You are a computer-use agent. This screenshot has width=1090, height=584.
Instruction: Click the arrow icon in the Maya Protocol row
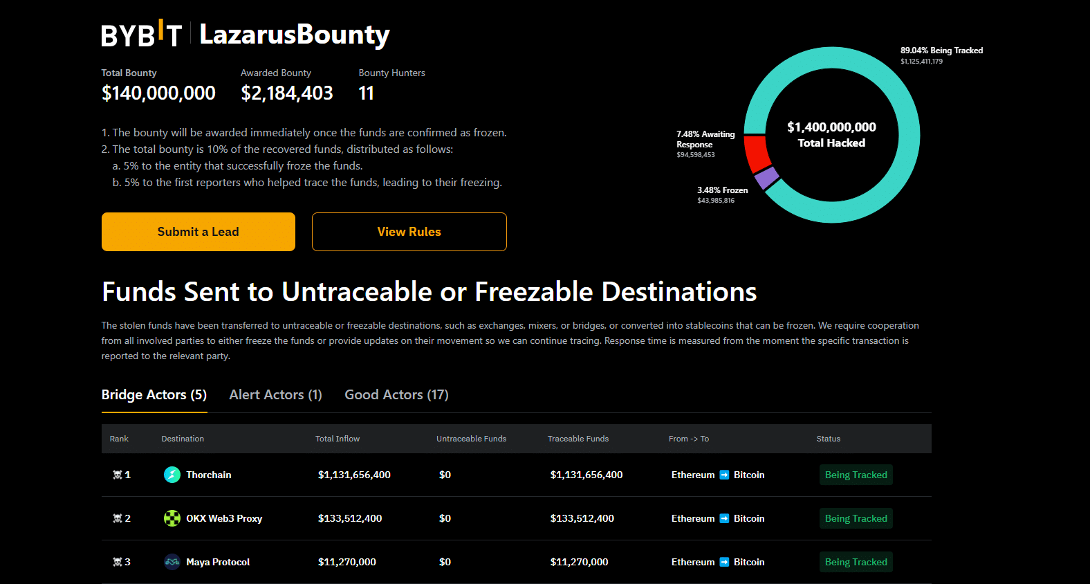click(724, 562)
